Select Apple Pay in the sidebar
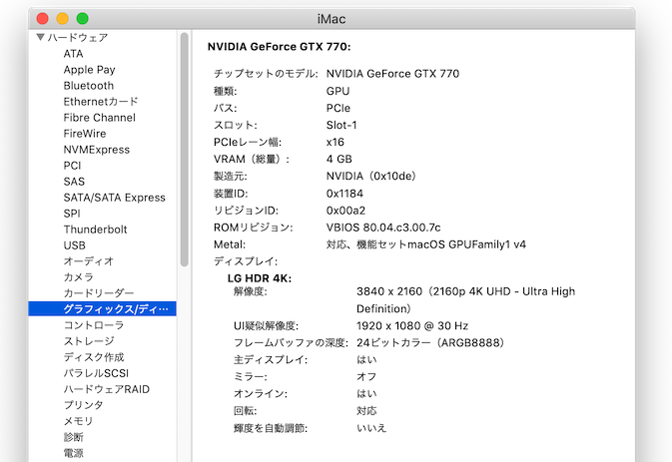672x462 pixels. (x=89, y=70)
